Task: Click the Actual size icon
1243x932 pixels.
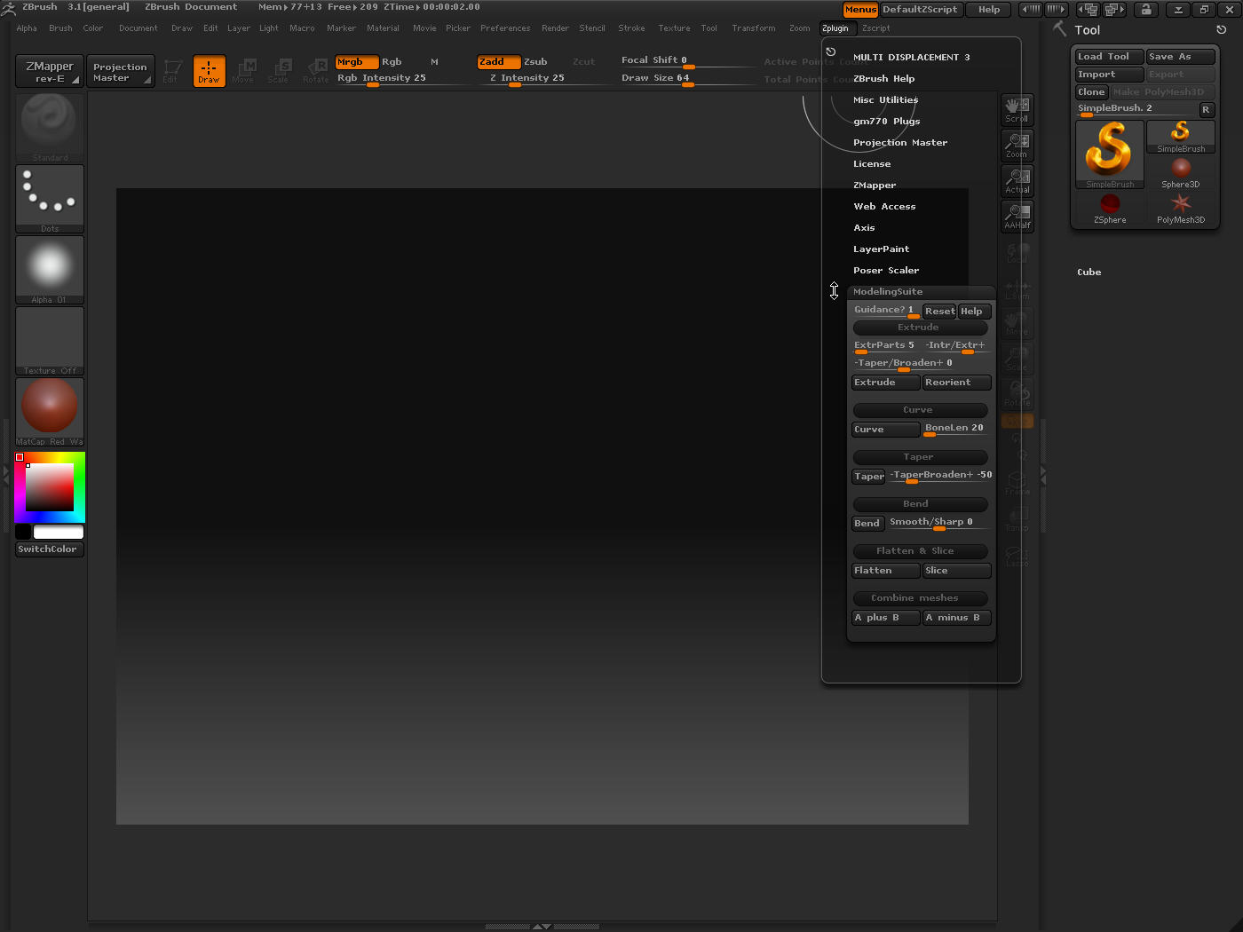Action: pyautogui.click(x=1017, y=181)
